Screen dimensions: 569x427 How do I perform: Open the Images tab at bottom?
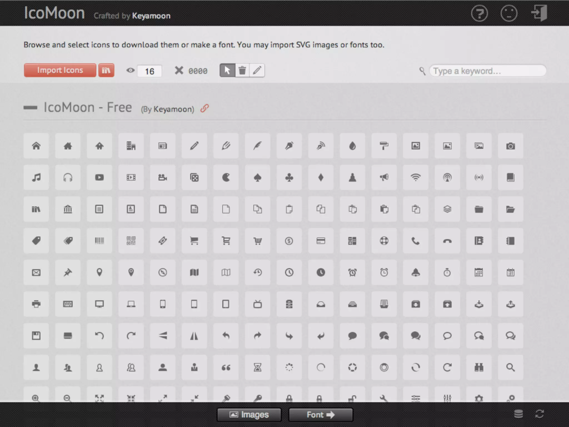[249, 415]
